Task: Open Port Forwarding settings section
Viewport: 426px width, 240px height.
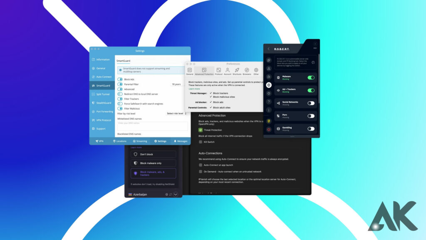Action: [x=102, y=112]
